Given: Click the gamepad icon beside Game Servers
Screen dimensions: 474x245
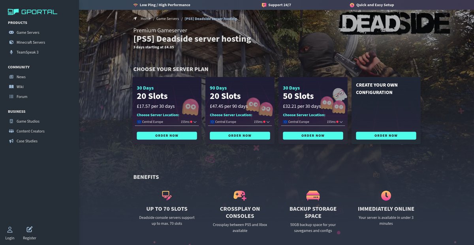Looking at the screenshot, I should click(x=11, y=32).
